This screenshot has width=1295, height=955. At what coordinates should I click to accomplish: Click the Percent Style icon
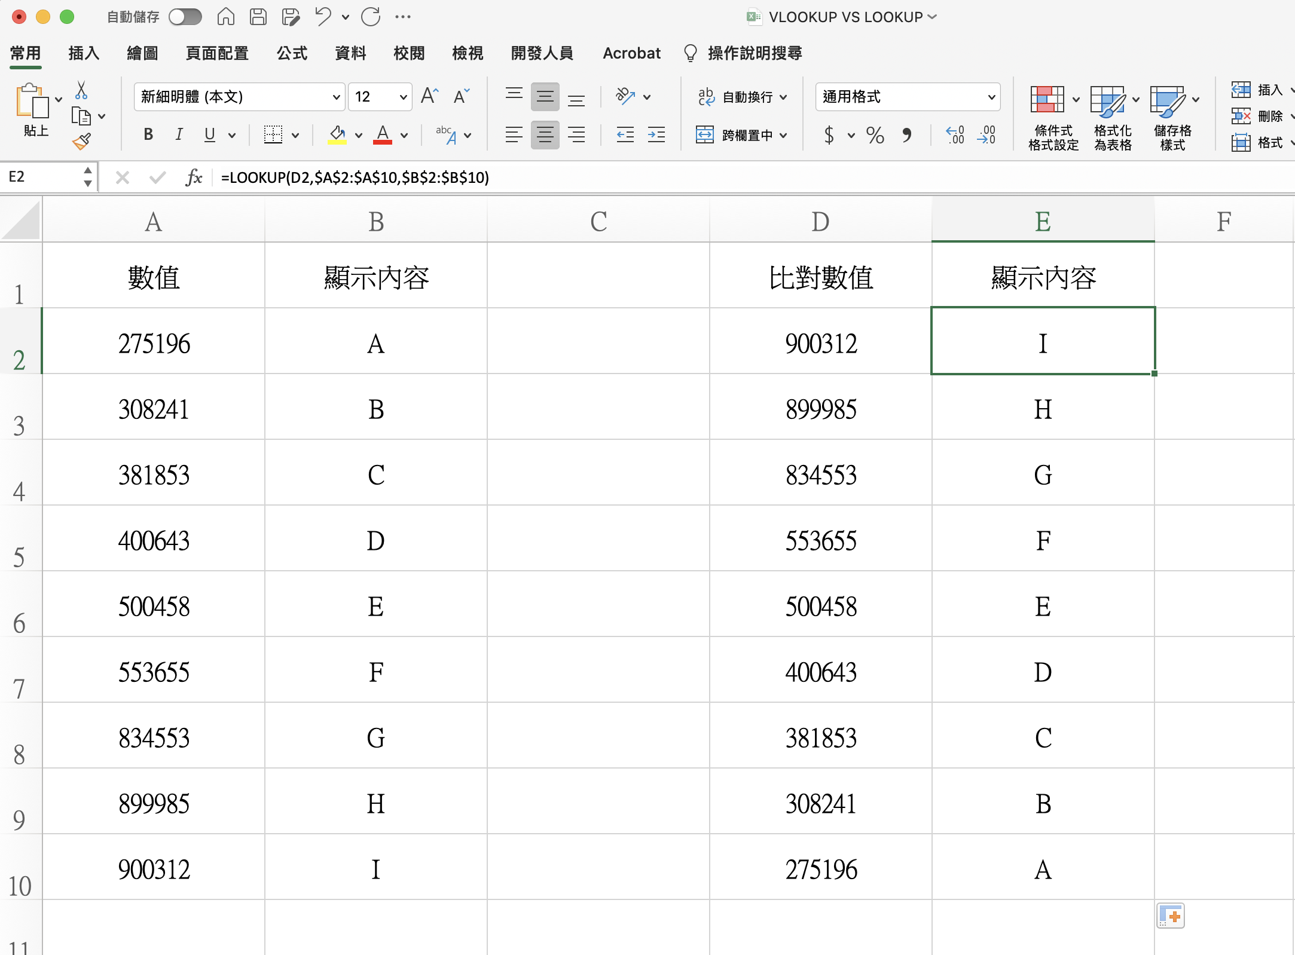tap(875, 135)
